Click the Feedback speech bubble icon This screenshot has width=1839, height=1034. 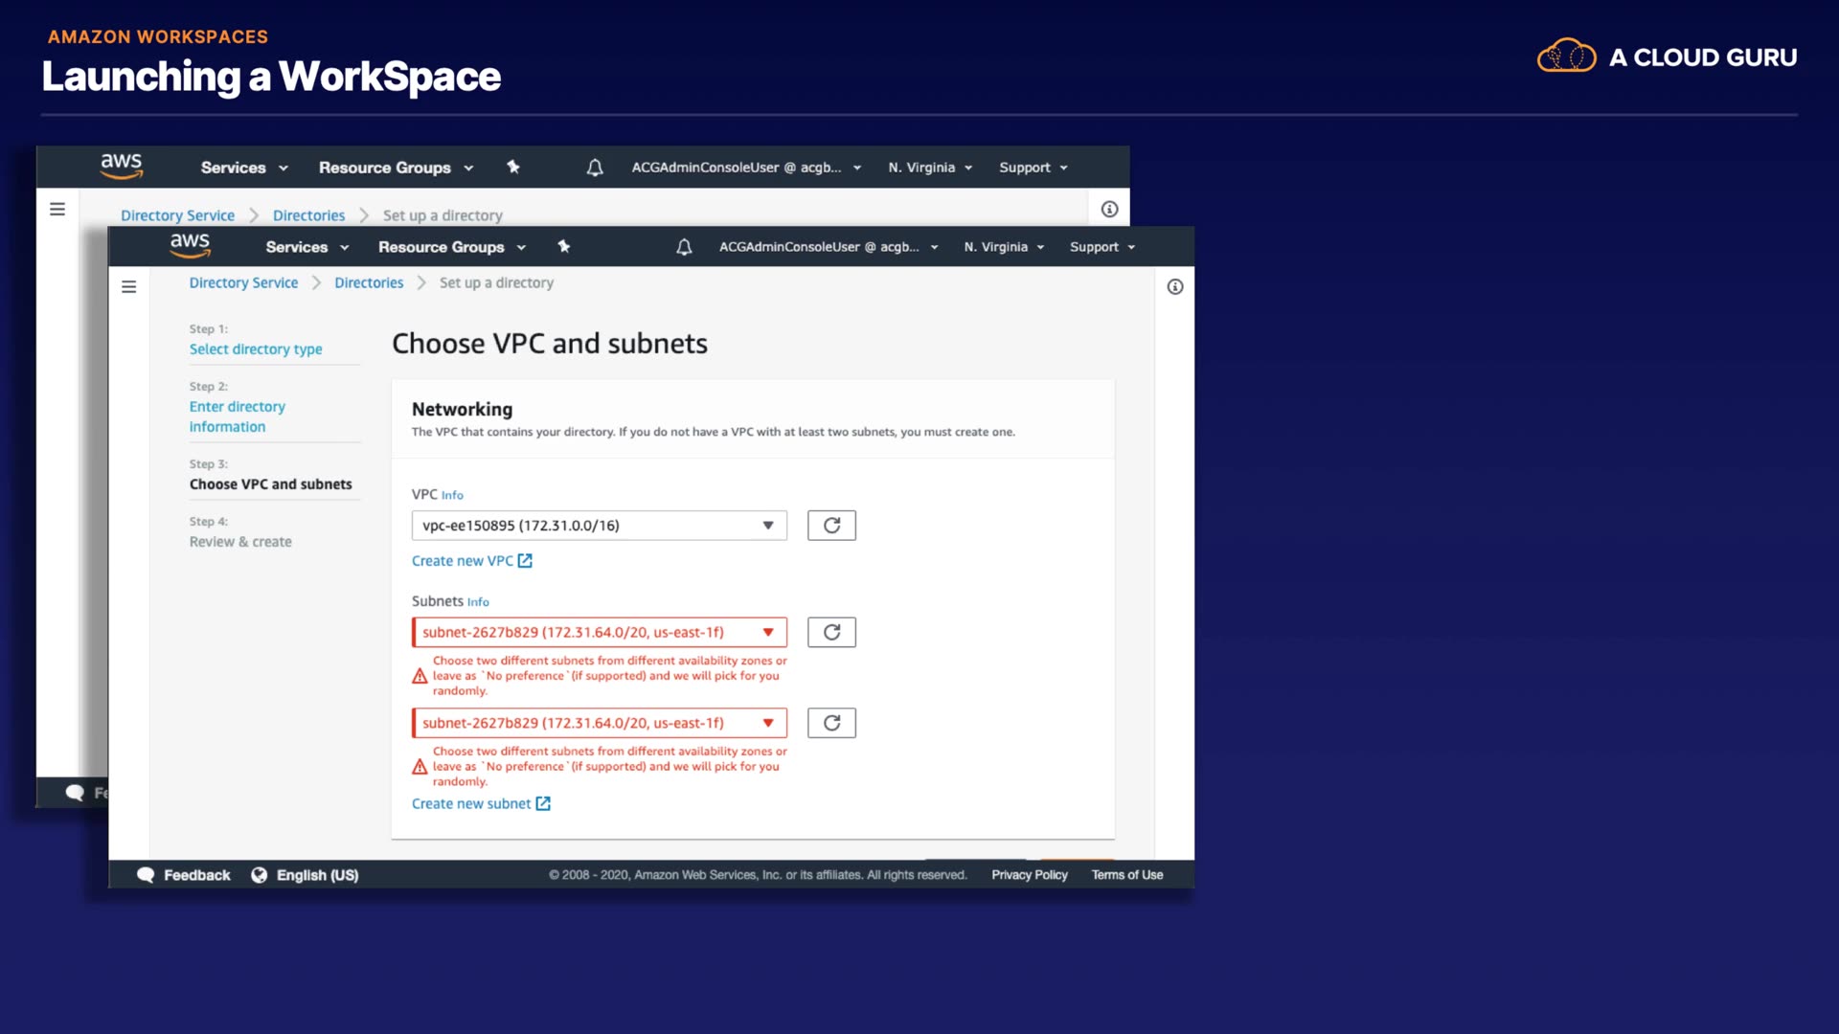[x=146, y=875]
